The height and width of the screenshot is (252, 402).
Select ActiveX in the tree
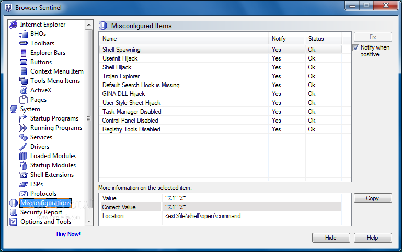41,90
